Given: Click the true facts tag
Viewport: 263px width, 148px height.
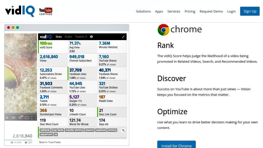Looking at the screenshot, I should [x=58, y=130].
